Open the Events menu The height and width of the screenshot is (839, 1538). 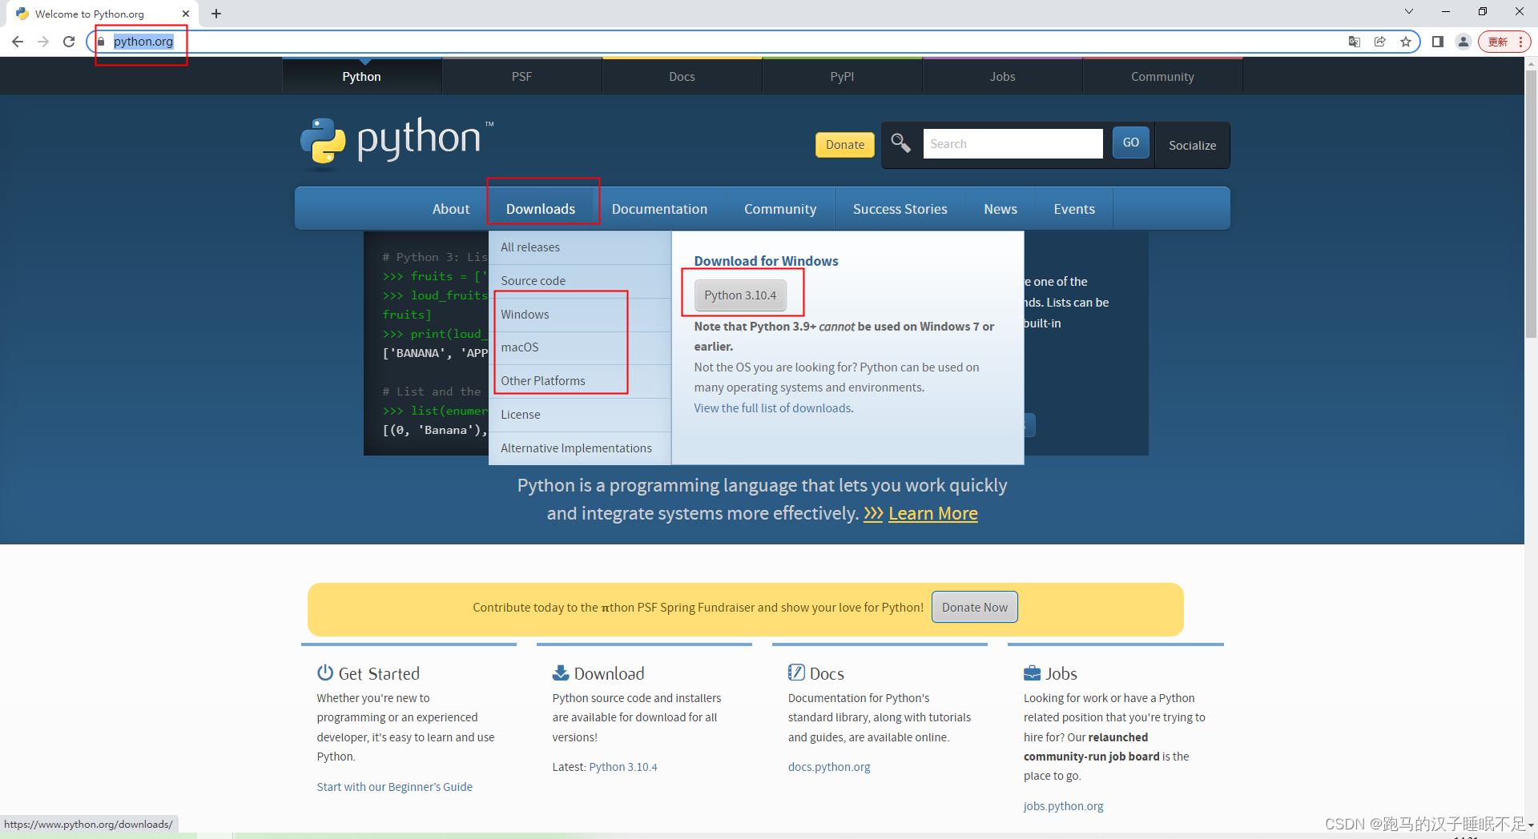(1074, 209)
